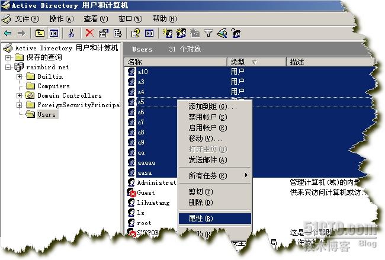Toggle the console tree pane icon
This screenshot has width=385, height=260.
pyautogui.click(x=53, y=33)
